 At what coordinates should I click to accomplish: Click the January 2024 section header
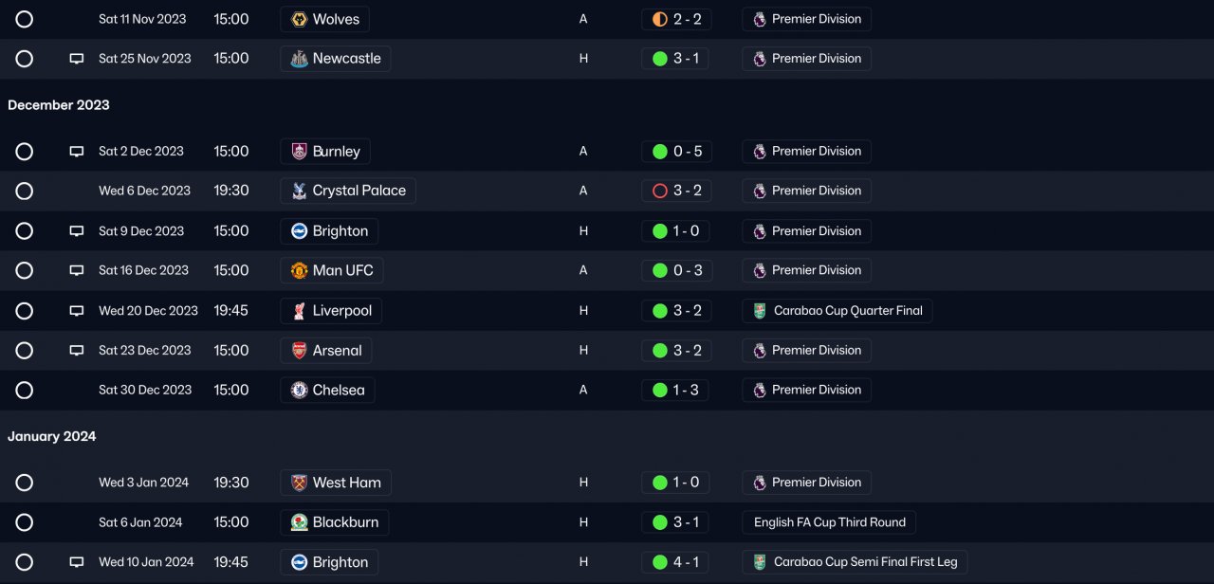52,436
